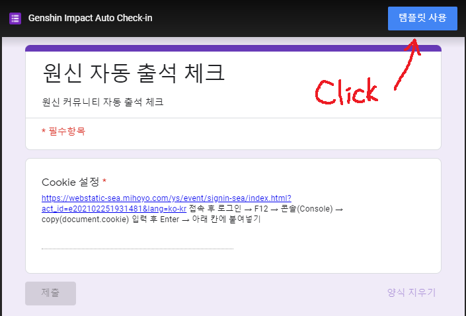The image size is (466, 316).
Task: Click the 원신 커뮤니티 자동 출석 체크 description
Action: tap(102, 102)
